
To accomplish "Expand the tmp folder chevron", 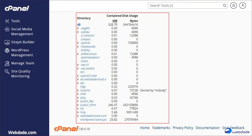I will click(x=78, y=112).
